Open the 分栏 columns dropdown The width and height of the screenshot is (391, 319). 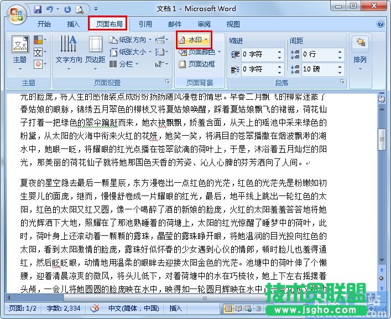(124, 64)
